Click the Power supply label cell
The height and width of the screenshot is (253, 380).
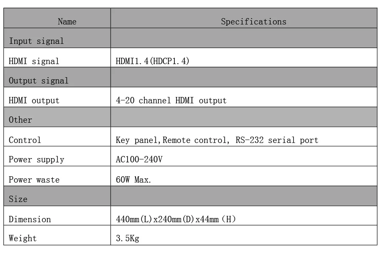coord(57,156)
